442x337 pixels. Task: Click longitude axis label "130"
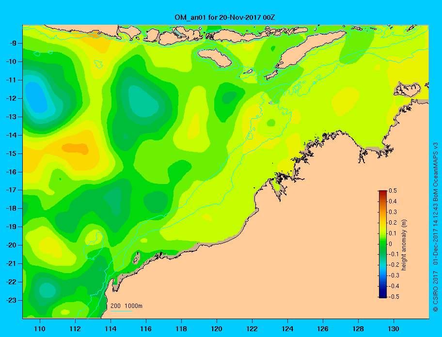pos(394,329)
